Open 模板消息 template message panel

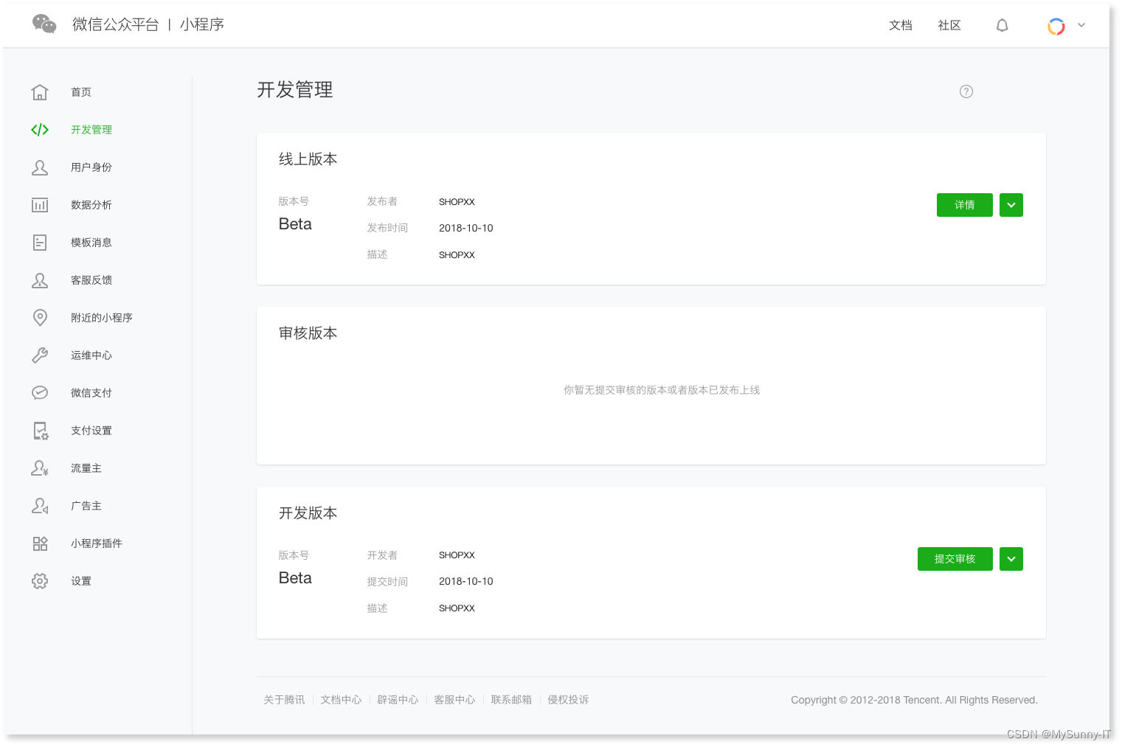[40, 242]
